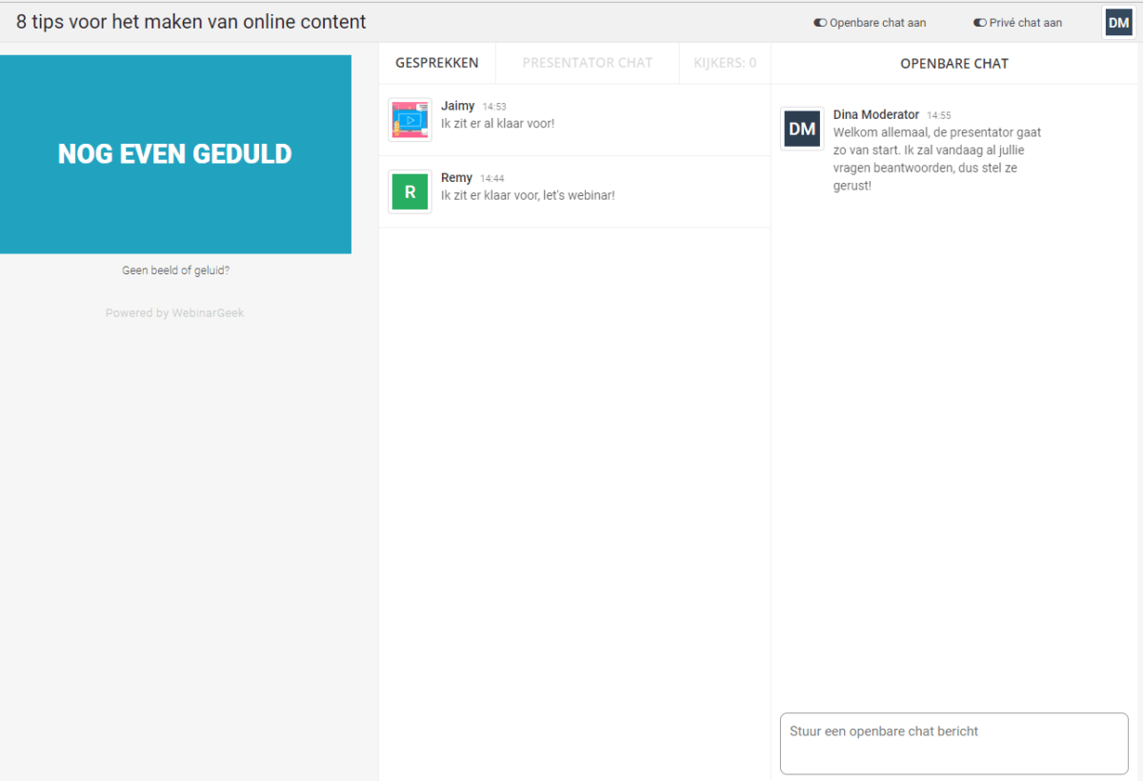Screen dimensions: 1143x781
Task: Click your DM moderator avatar top right
Action: coord(1118,21)
